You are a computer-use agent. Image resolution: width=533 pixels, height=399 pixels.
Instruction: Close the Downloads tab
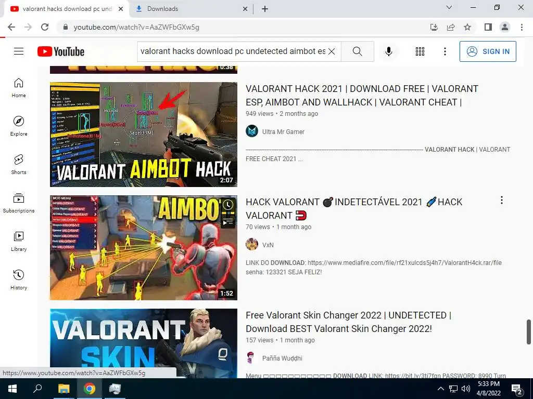(x=245, y=9)
